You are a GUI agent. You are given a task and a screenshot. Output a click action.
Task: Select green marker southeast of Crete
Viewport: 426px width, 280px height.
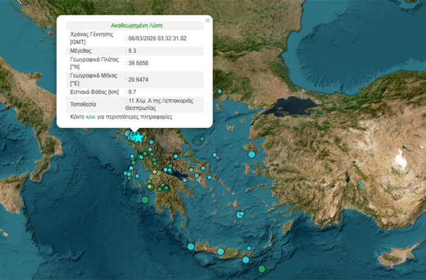tap(262, 269)
